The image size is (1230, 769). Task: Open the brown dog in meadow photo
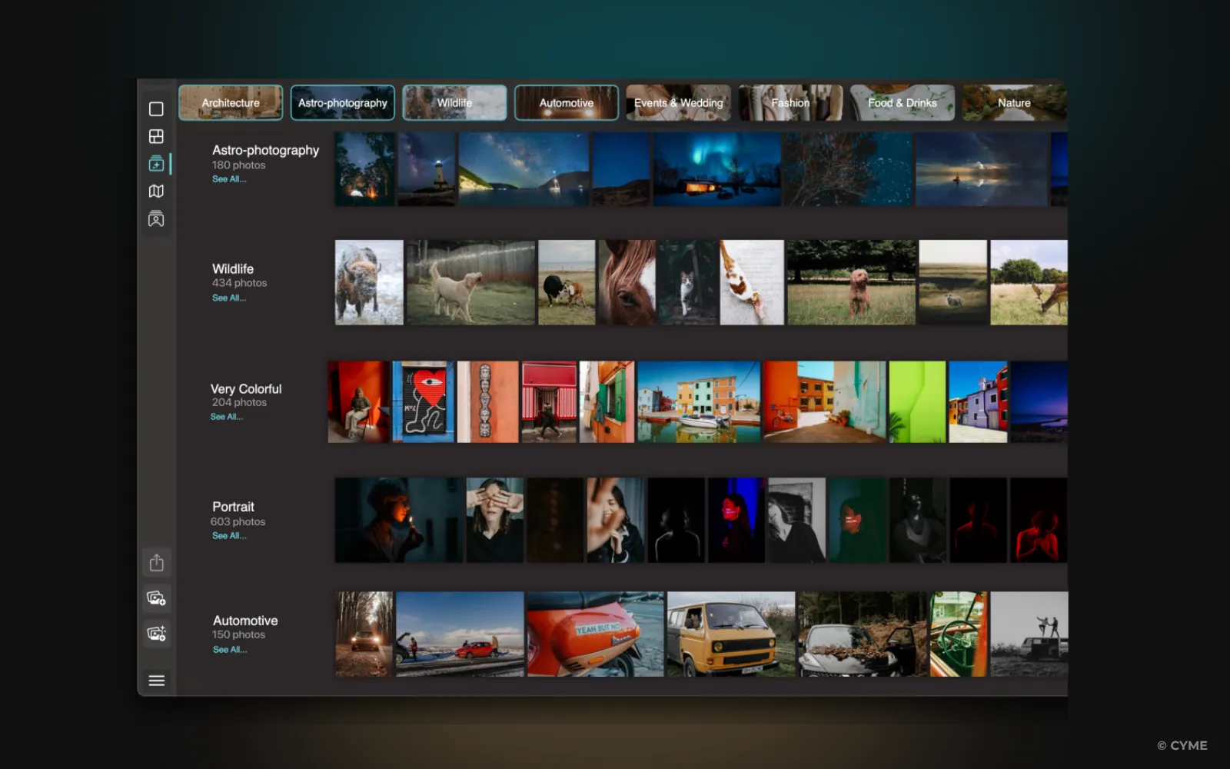tap(851, 282)
